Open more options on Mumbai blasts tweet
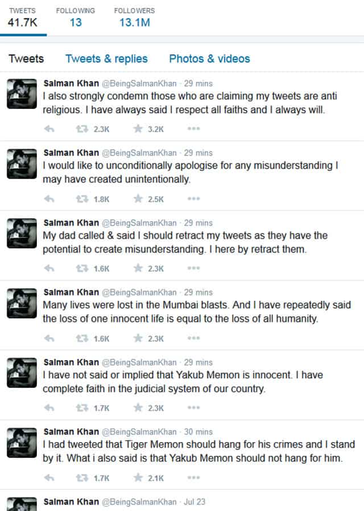Viewport: 364px width, 511px height. tap(193, 338)
